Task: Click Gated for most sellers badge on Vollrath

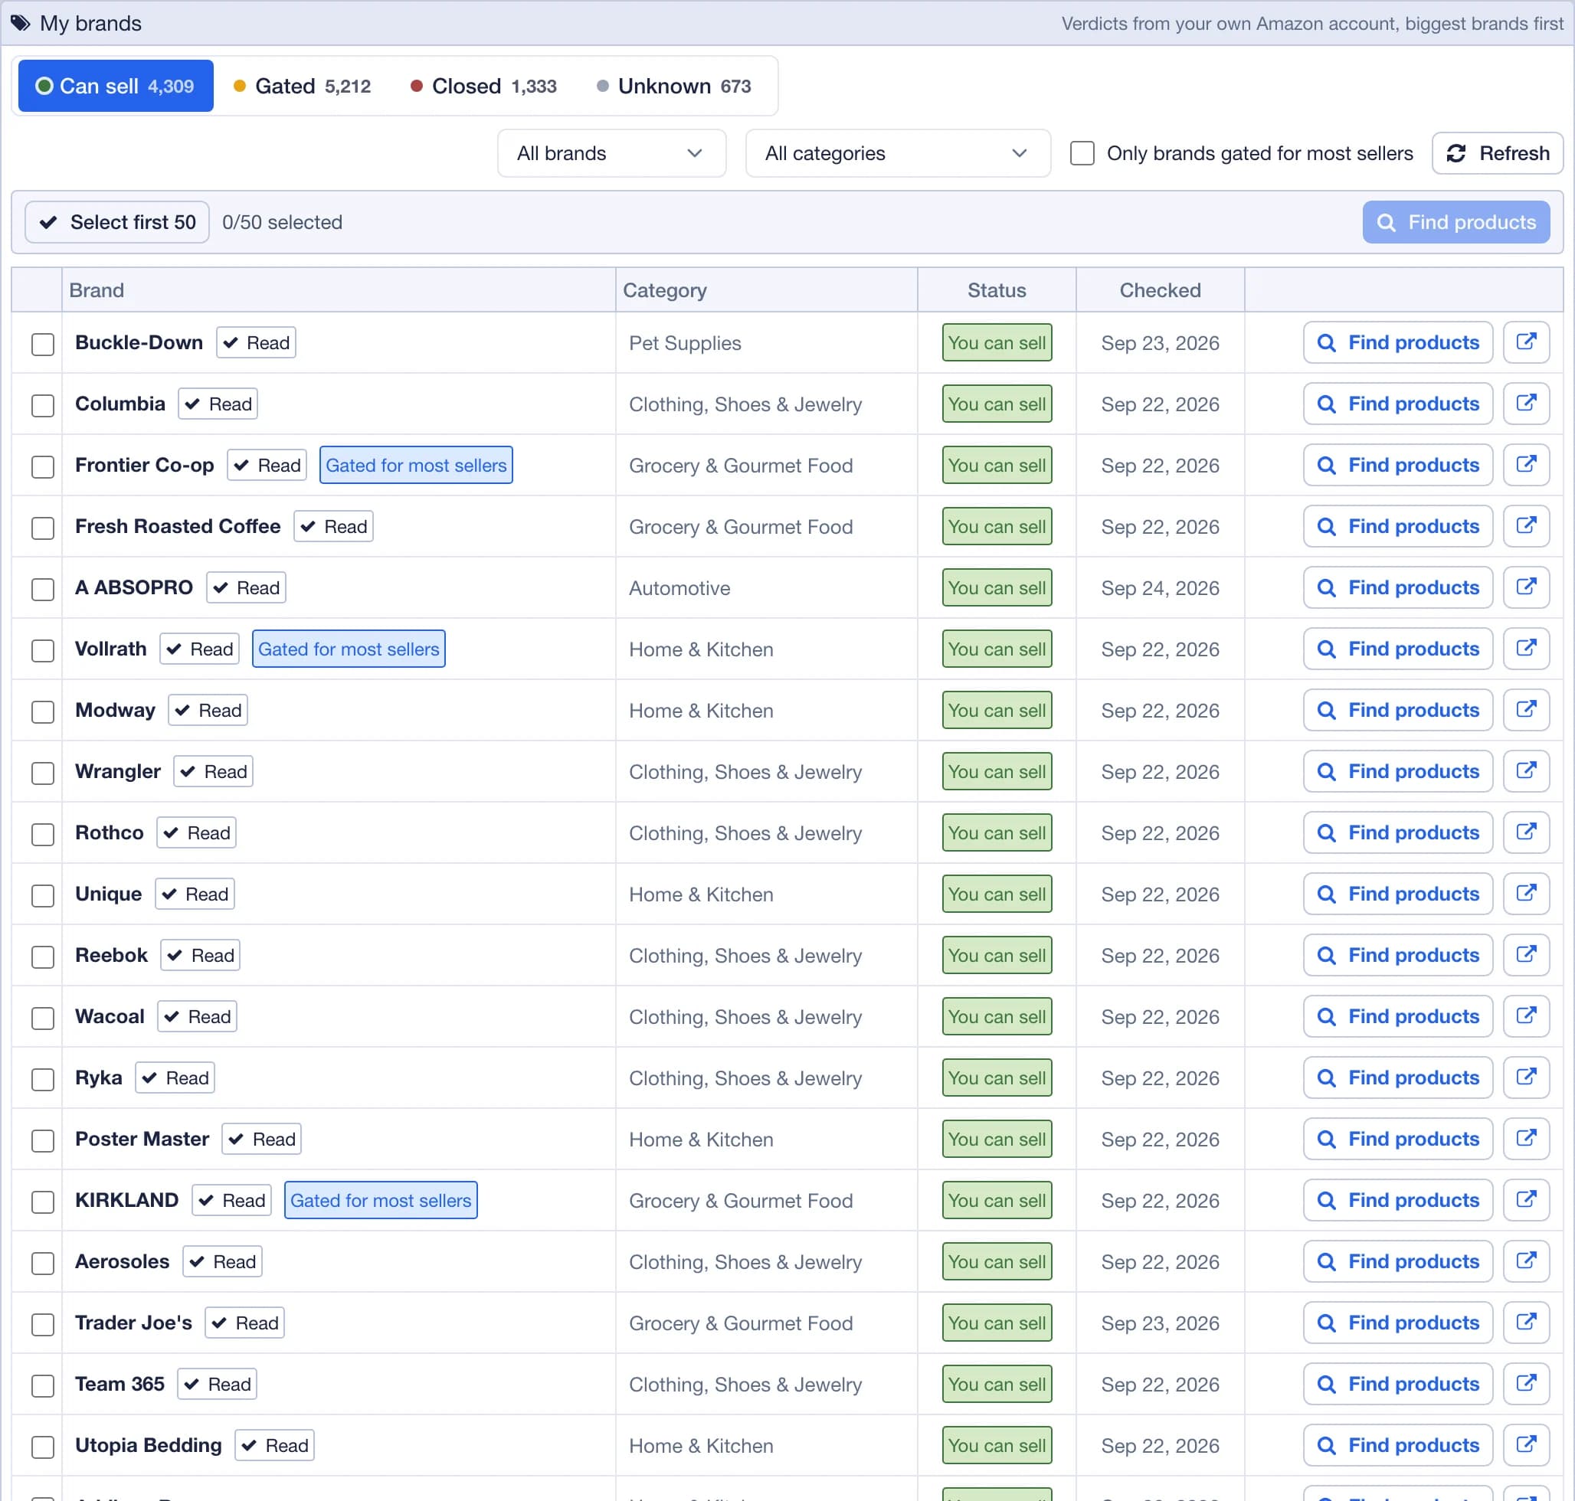Action: (348, 649)
